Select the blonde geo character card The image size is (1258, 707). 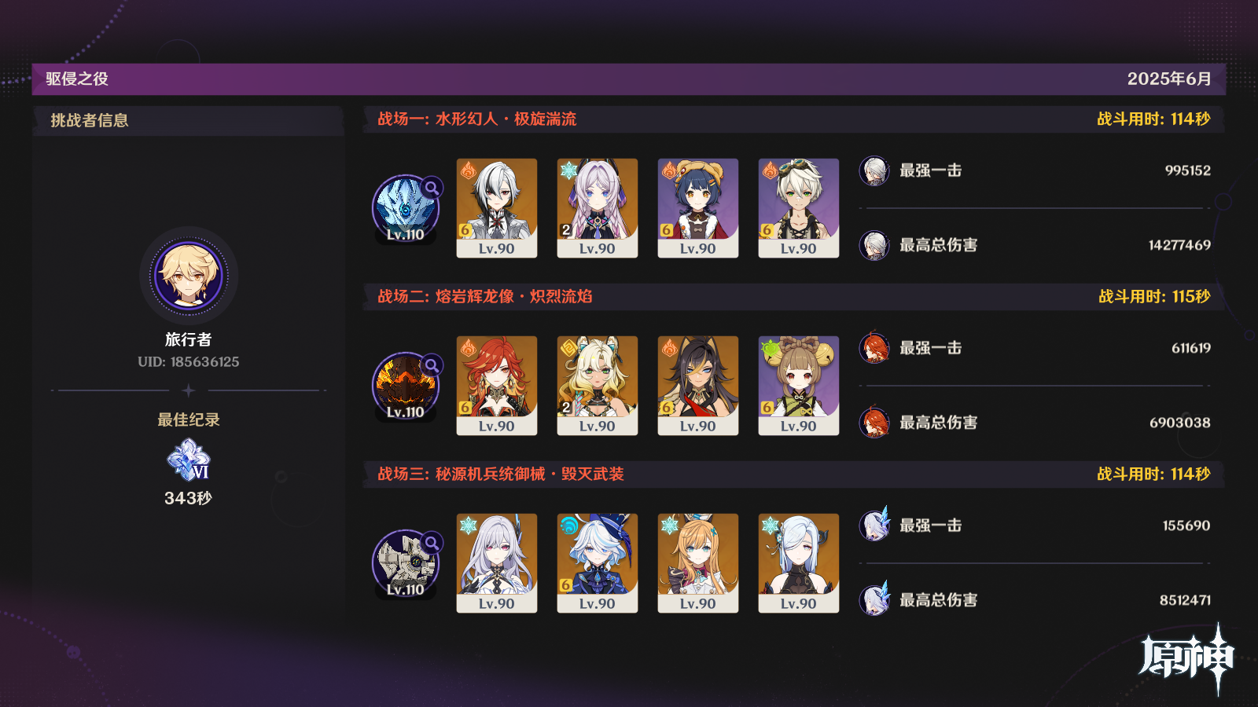click(598, 386)
